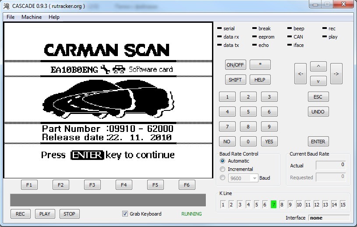Screen dimensions: 357x227
Task: Click the up arrow navigation key
Action: pos(318,66)
